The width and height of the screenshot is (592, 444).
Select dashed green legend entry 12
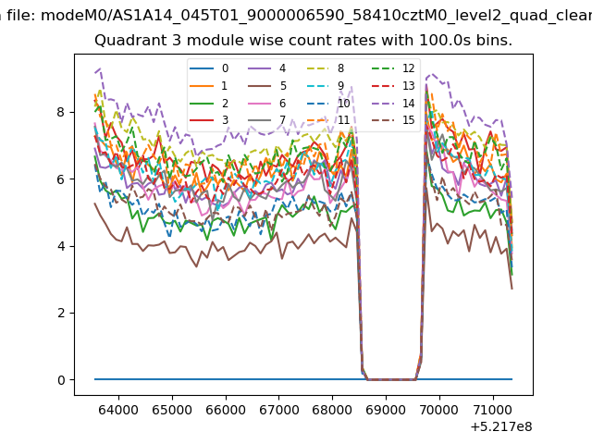click(393, 68)
